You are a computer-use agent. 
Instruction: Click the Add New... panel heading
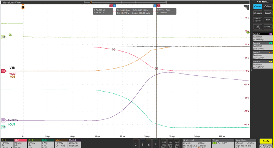[263, 2]
